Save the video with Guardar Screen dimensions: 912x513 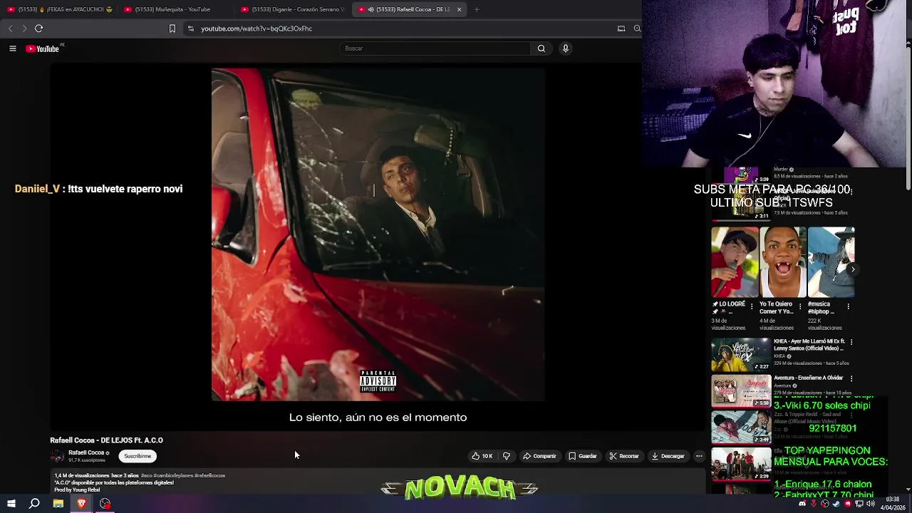[x=583, y=456]
